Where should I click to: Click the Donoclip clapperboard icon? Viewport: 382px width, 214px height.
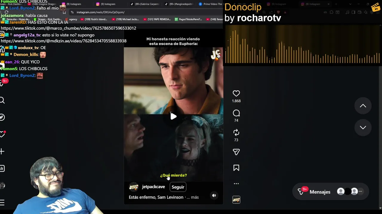point(375,7)
